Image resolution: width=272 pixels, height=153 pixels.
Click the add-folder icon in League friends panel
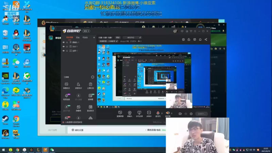pos(216,49)
